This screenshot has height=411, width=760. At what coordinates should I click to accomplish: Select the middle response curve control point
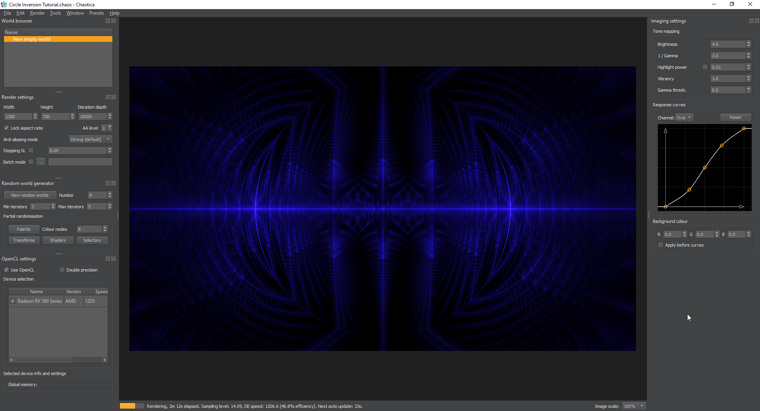(705, 168)
